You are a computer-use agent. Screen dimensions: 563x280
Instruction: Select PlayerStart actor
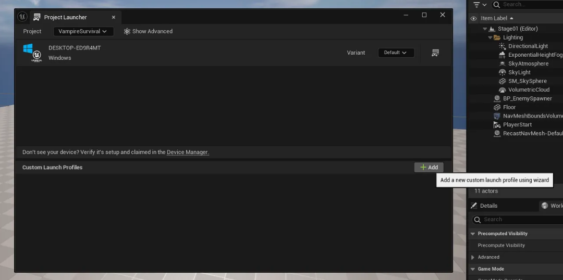(517, 124)
